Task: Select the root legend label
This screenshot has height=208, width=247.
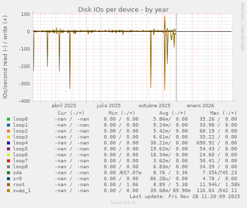Action: tap(19, 185)
